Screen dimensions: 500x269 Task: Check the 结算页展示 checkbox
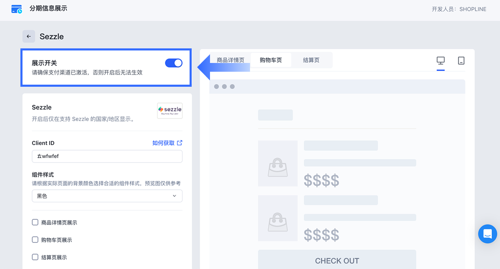point(35,257)
